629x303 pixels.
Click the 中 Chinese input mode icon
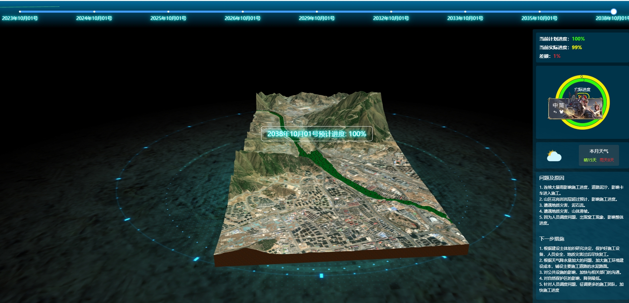[555, 105]
